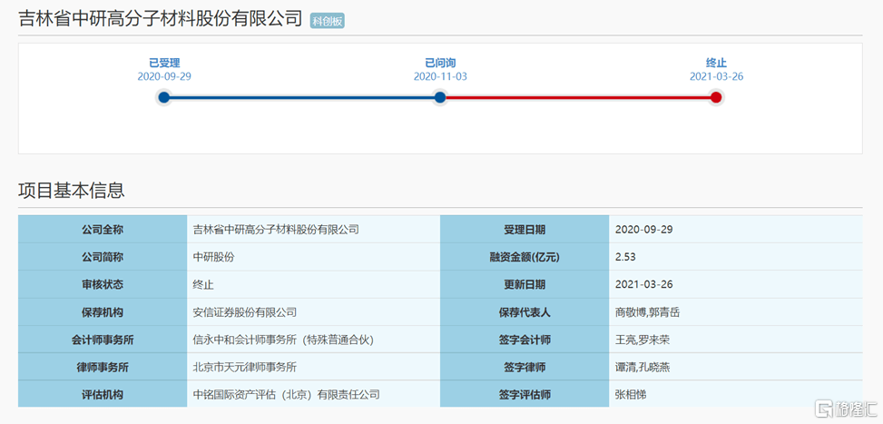Click the 会计师事务所 header cell
The width and height of the screenshot is (883, 424).
point(103,340)
